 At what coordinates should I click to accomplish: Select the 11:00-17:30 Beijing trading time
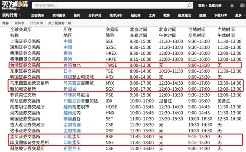[x=142, y=119]
